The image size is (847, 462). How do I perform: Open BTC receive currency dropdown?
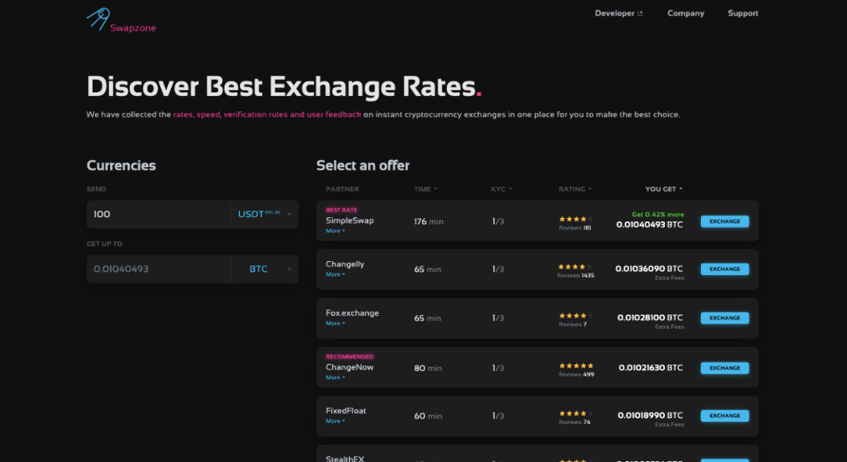point(264,269)
